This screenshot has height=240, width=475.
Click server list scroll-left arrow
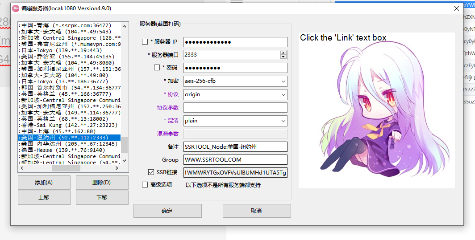pos(22,168)
